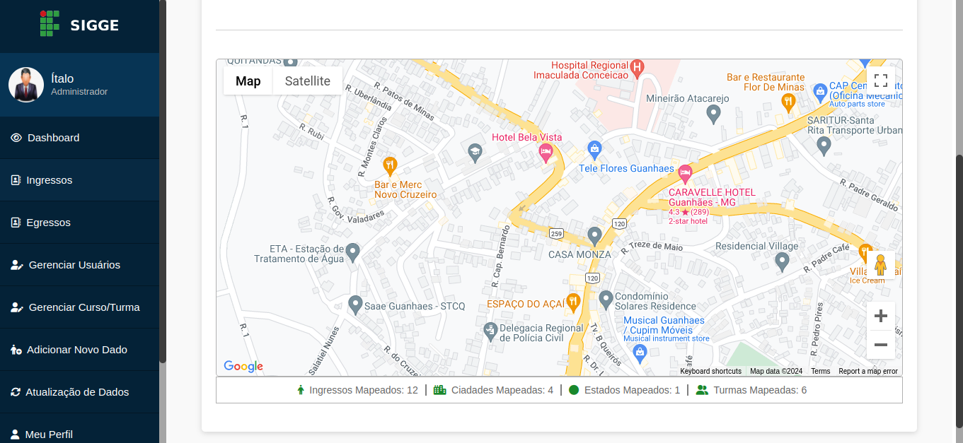This screenshot has height=443, width=963.
Task: Click Estados Mapeados green circle icon
Action: pos(574,390)
